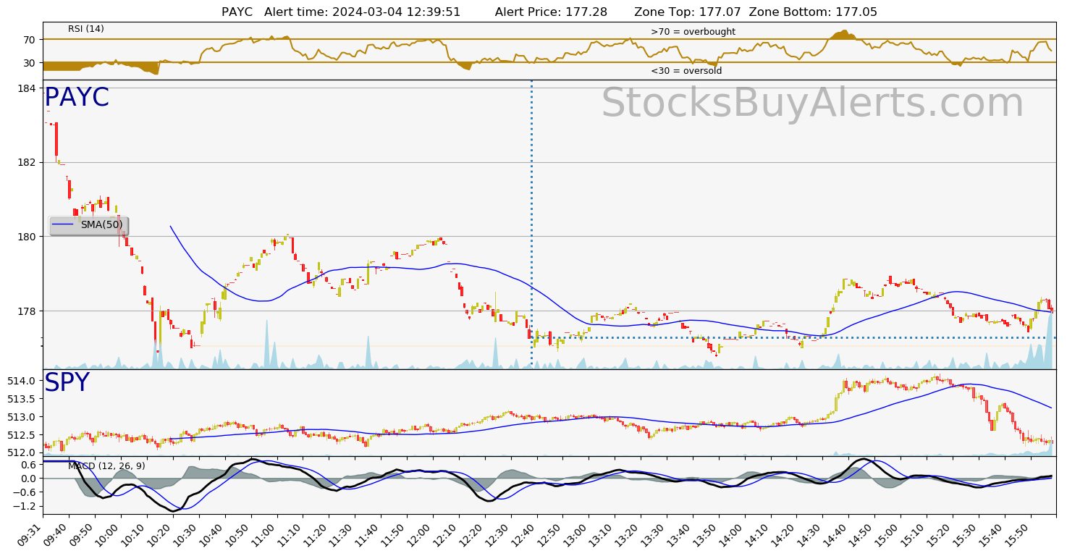Click the SMA(50) legend box
This screenshot has width=1067, height=556.
pos(88,225)
